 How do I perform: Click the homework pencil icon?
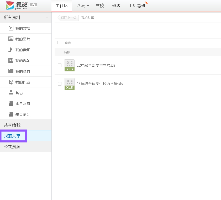point(11,82)
